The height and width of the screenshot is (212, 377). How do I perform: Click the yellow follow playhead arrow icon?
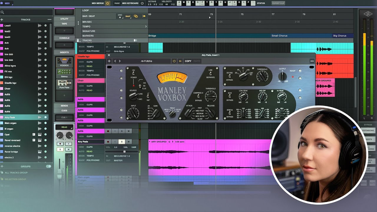144,16
